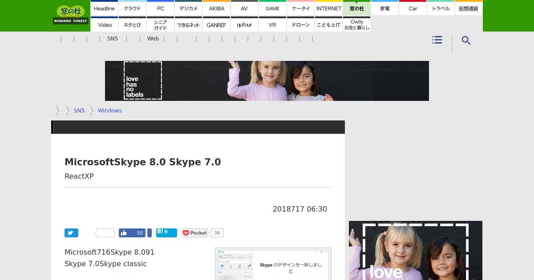This screenshot has width=534, height=280.
Task: Enlarge the Skype redesign screenshot thumbnail
Action: pyautogui.click(x=273, y=264)
